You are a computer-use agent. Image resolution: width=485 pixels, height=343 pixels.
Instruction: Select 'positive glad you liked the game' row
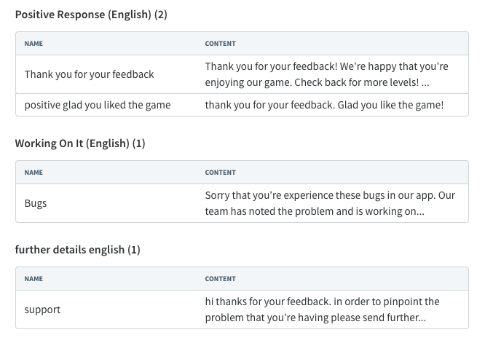pyautogui.click(x=242, y=105)
